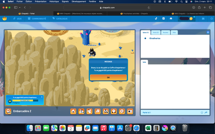Open the Signets menu
The height and width of the screenshot is (134, 215).
pos(65,1)
